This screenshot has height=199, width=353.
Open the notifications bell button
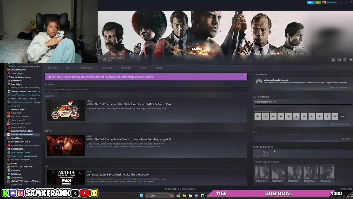coord(318,2)
